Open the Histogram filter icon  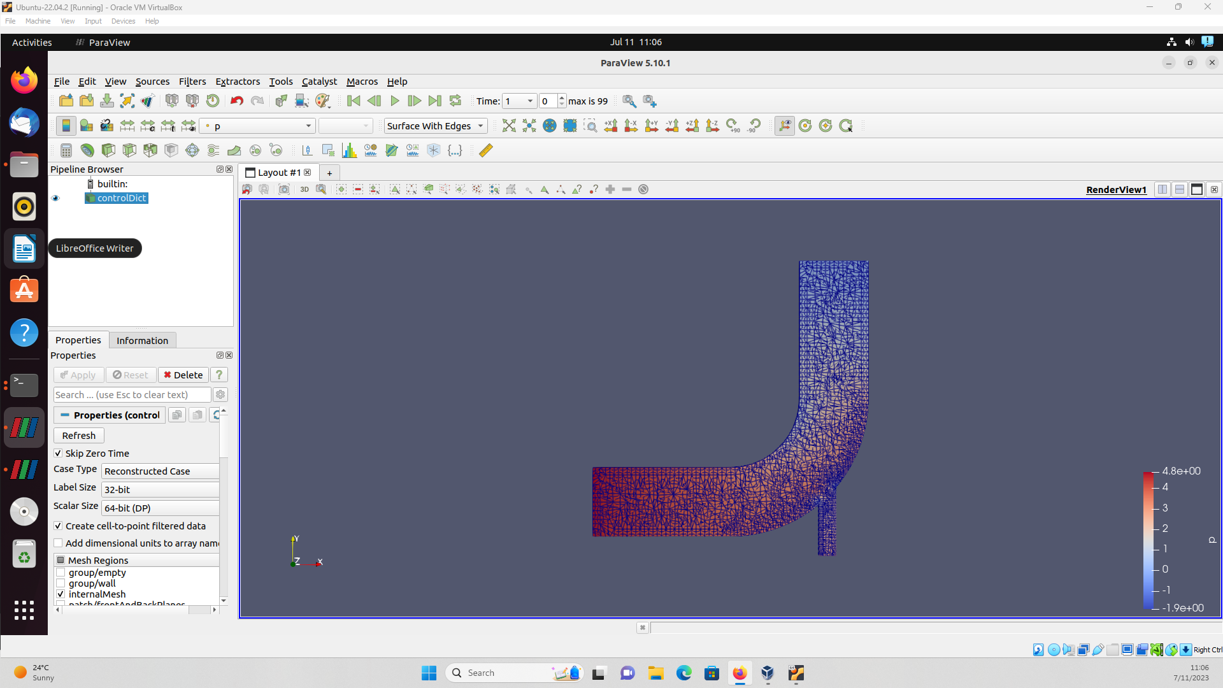tap(349, 150)
